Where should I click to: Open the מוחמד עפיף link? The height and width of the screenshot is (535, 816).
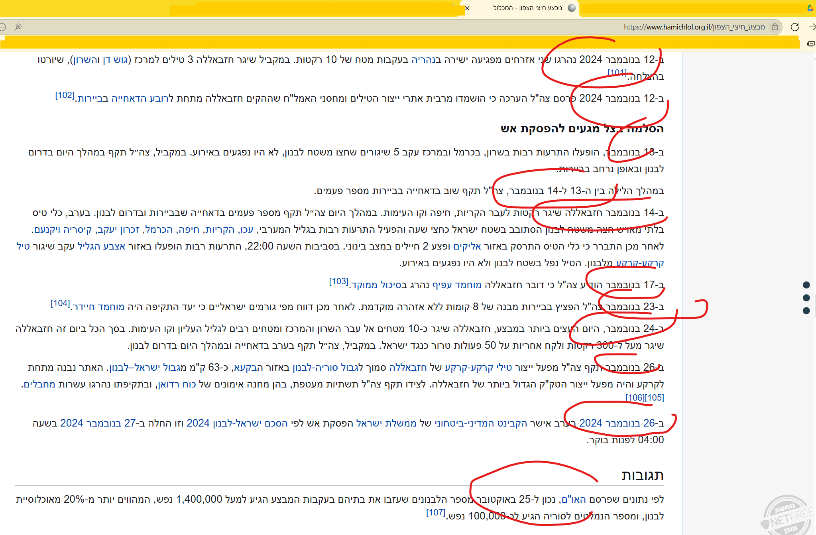point(457,285)
